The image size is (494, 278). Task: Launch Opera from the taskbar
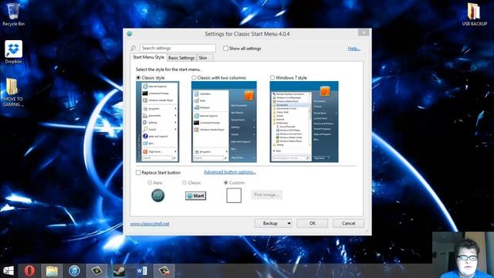tap(29, 271)
